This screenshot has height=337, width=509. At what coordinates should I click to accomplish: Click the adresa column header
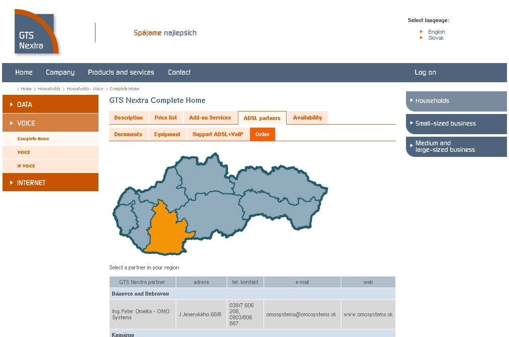(201, 282)
